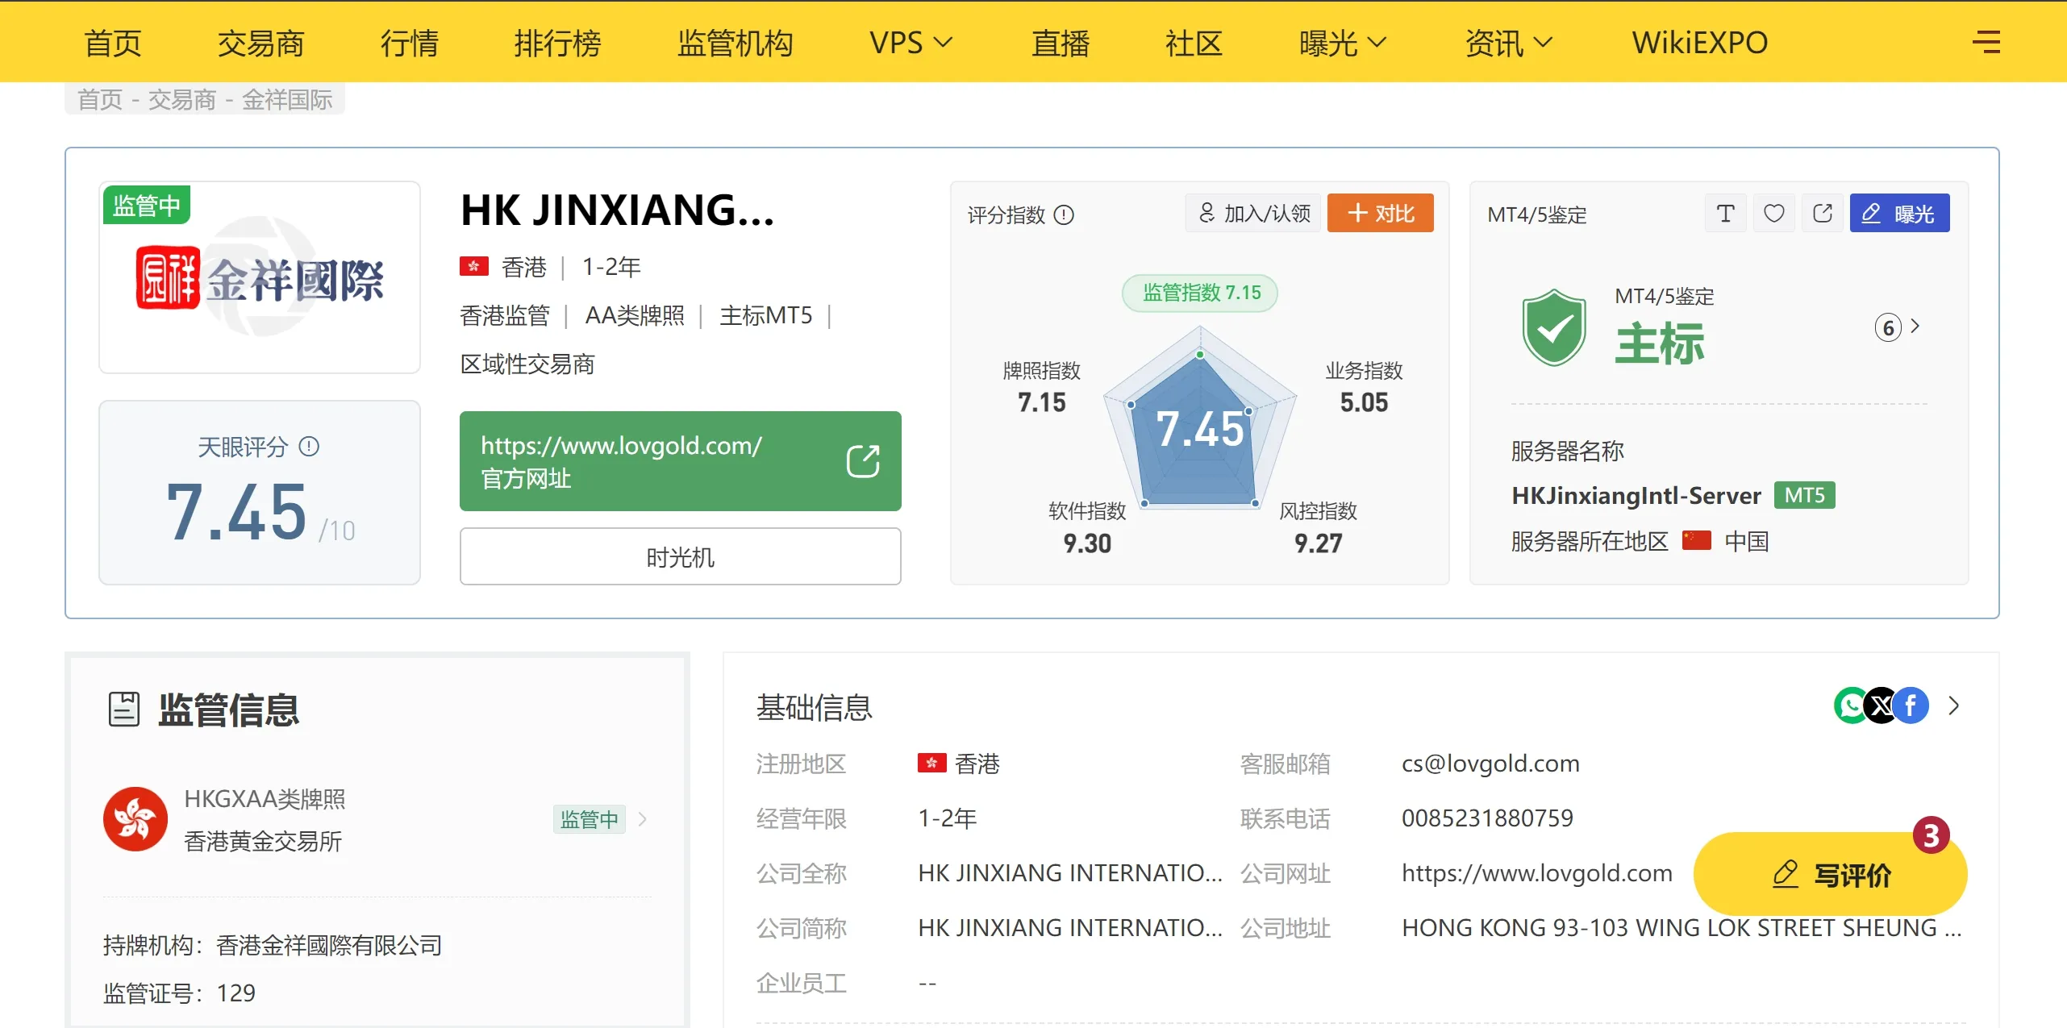Open the 排行榜 navigation item

pos(558,42)
